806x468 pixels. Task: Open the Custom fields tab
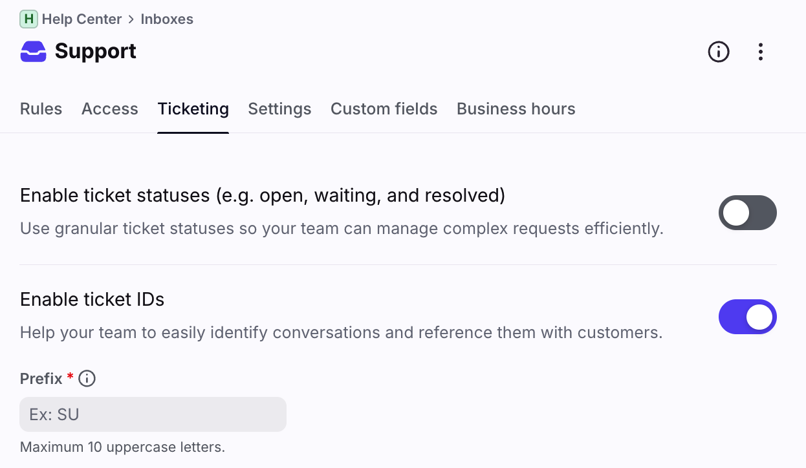coord(384,109)
